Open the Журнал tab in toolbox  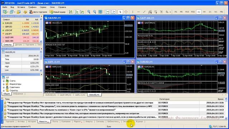[139, 121]
